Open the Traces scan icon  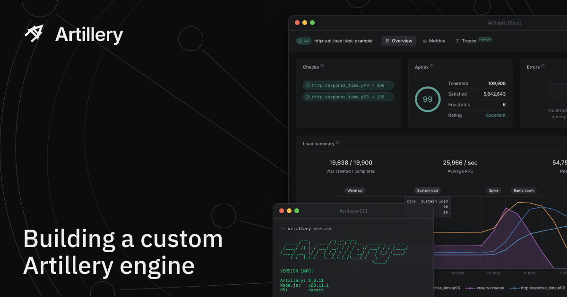457,41
